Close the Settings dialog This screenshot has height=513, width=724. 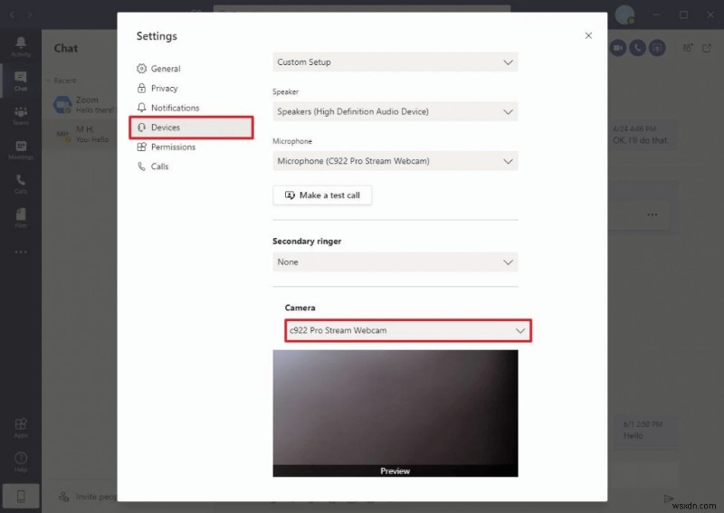pyautogui.click(x=588, y=35)
